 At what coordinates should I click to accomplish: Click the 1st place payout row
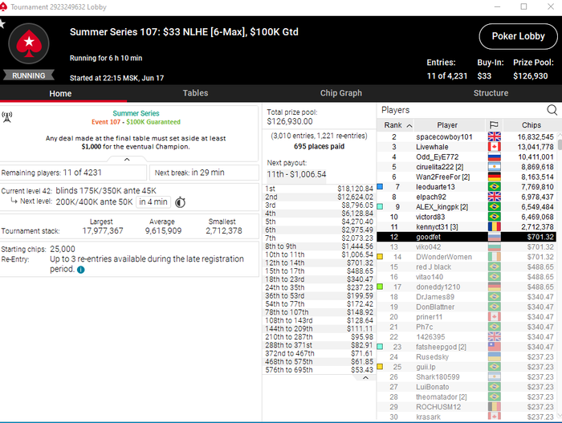coord(319,189)
